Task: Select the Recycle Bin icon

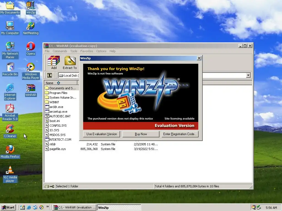Action: (x=10, y=70)
